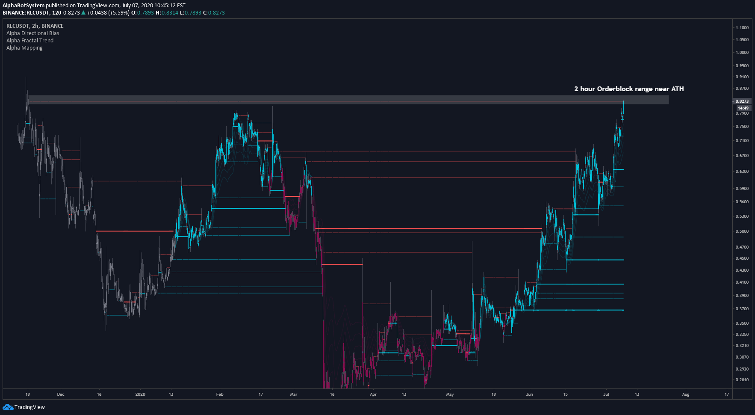
Task: Click the 1.0000 price axis label
Action: 742,53
